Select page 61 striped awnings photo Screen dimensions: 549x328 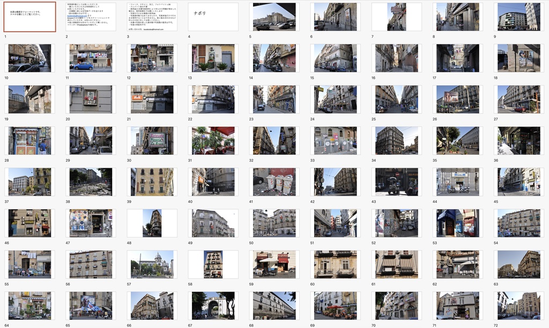click(396, 265)
